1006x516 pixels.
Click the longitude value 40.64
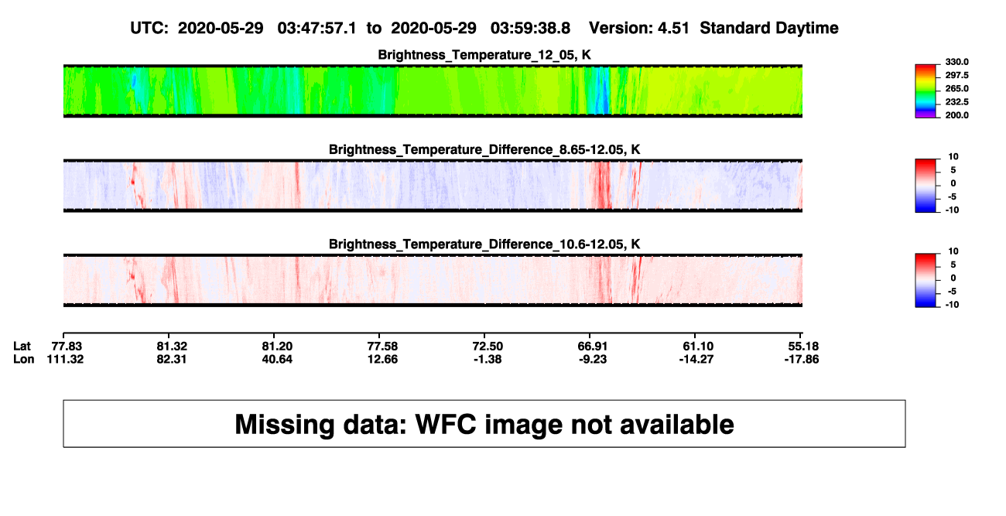pyautogui.click(x=278, y=359)
